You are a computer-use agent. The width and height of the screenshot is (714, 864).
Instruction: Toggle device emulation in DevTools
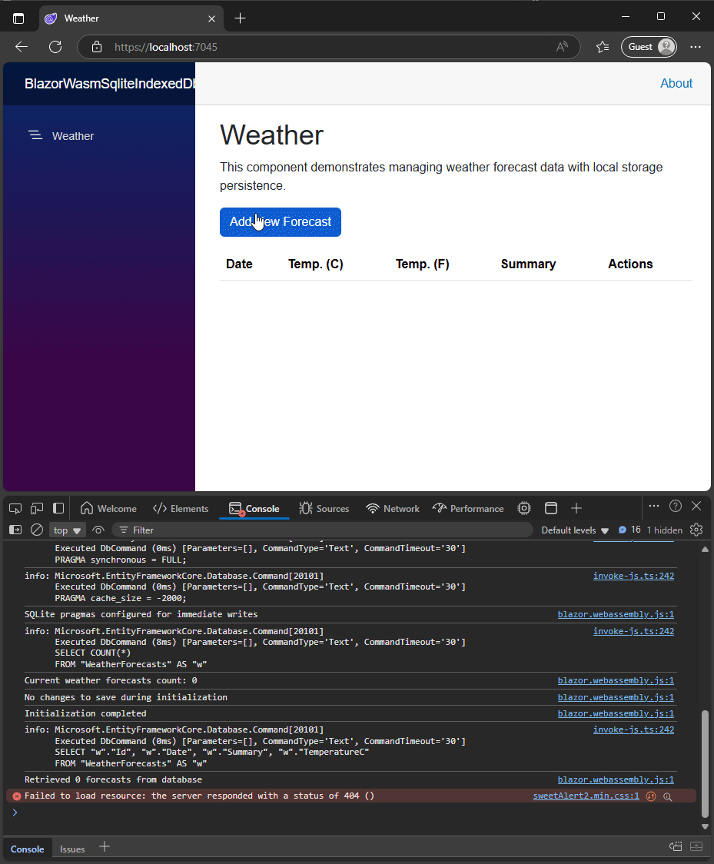point(36,508)
